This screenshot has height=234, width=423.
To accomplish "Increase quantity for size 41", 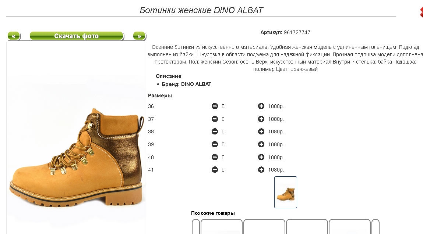I will (x=261, y=170).
